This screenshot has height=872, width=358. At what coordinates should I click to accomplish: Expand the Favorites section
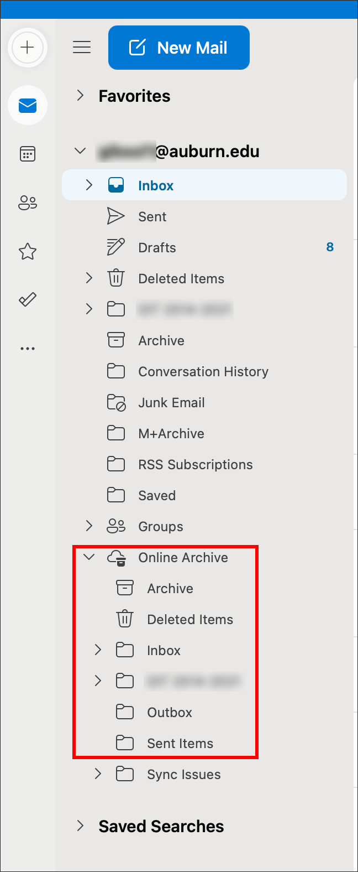click(x=81, y=96)
